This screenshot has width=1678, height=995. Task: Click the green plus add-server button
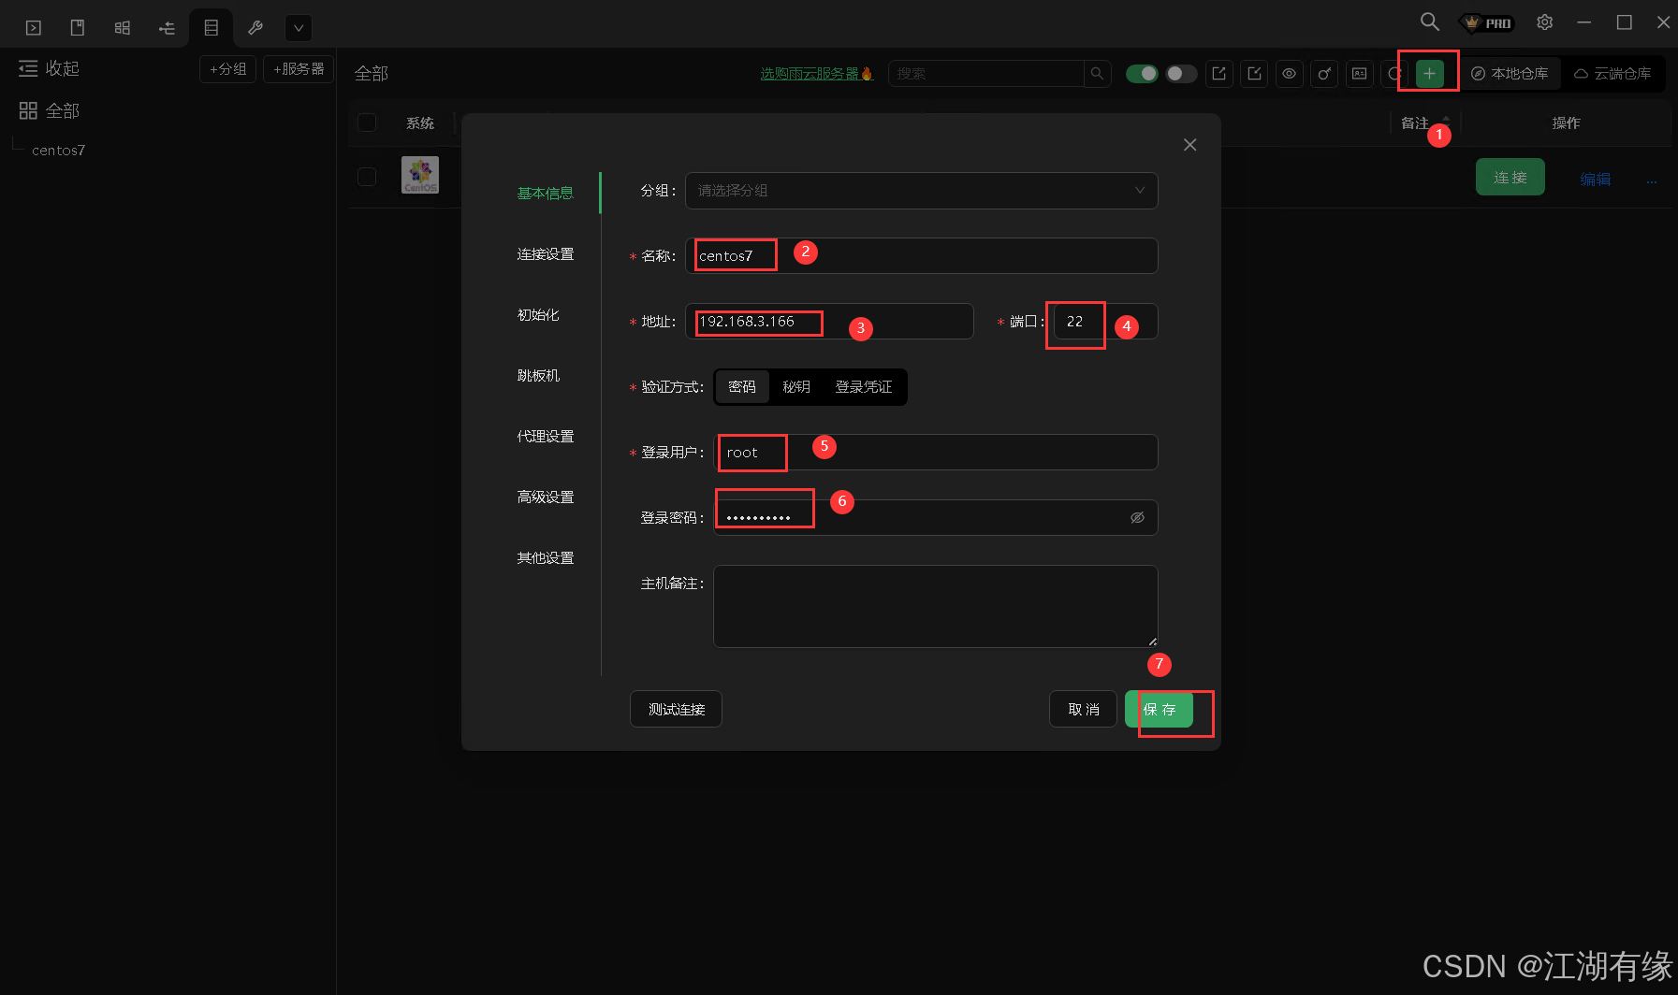point(1430,73)
